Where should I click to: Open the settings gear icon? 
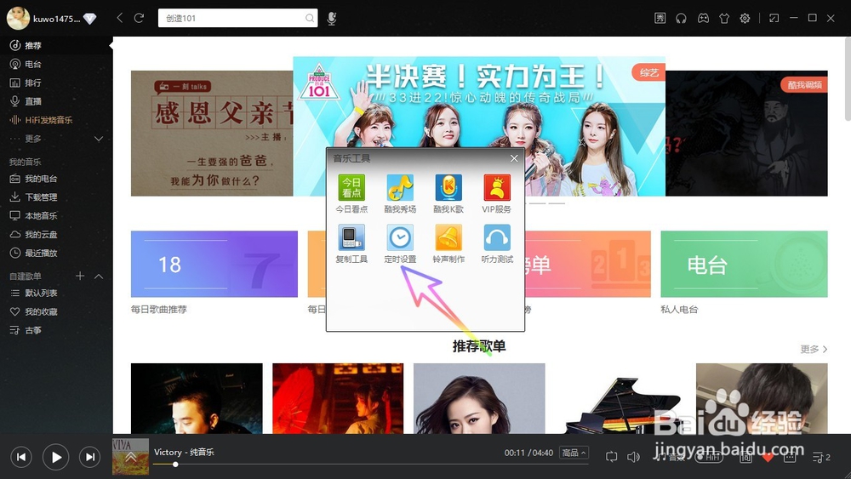(745, 19)
